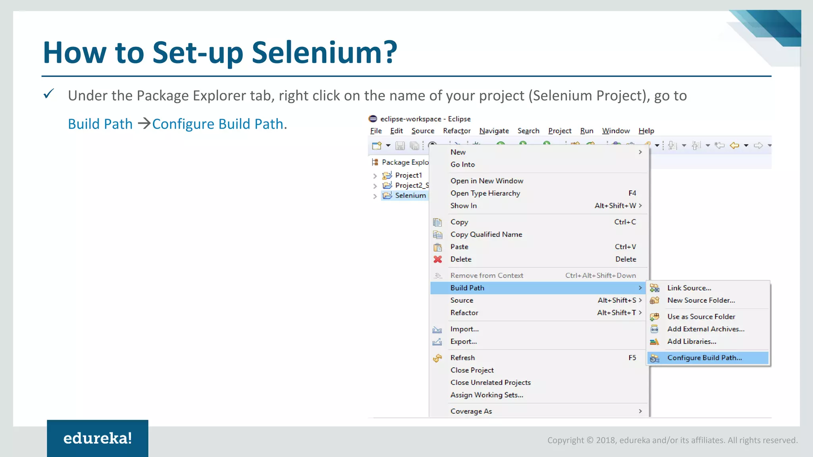This screenshot has width=813, height=457.
Task: Expand the Selenium project tree node
Action: 375,196
